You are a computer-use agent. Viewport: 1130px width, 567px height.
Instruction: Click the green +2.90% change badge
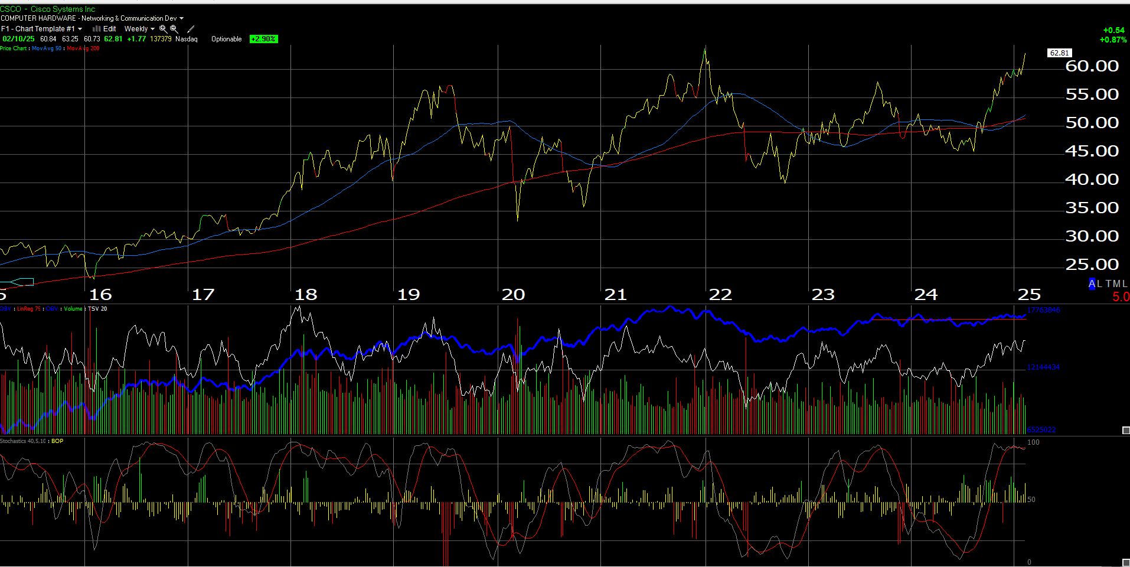pos(263,39)
